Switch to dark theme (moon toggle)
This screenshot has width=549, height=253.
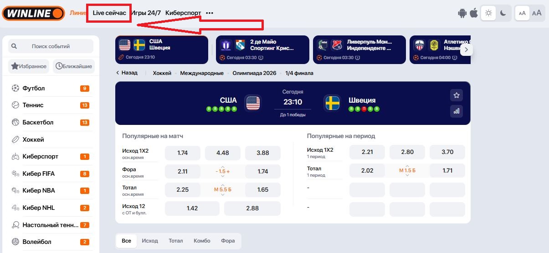503,13
